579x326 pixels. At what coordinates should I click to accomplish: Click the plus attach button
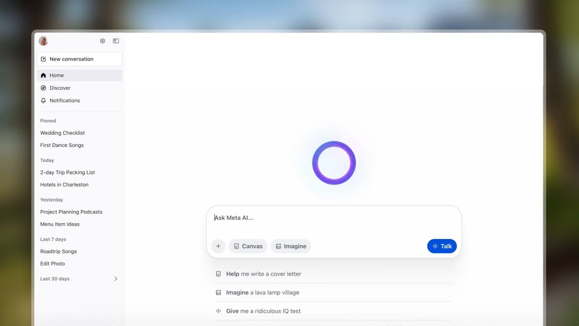pyautogui.click(x=218, y=246)
